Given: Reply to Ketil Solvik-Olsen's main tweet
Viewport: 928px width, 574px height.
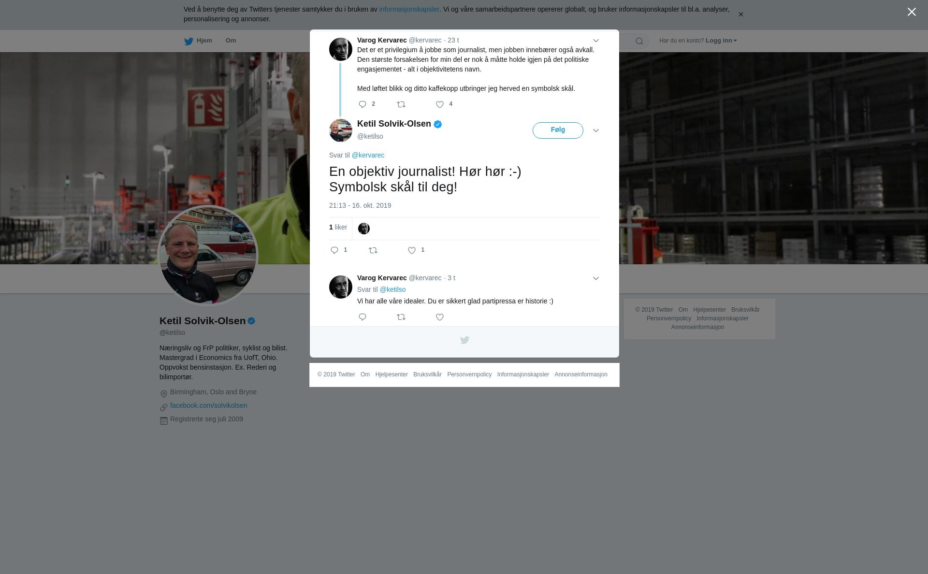Looking at the screenshot, I should pyautogui.click(x=334, y=250).
